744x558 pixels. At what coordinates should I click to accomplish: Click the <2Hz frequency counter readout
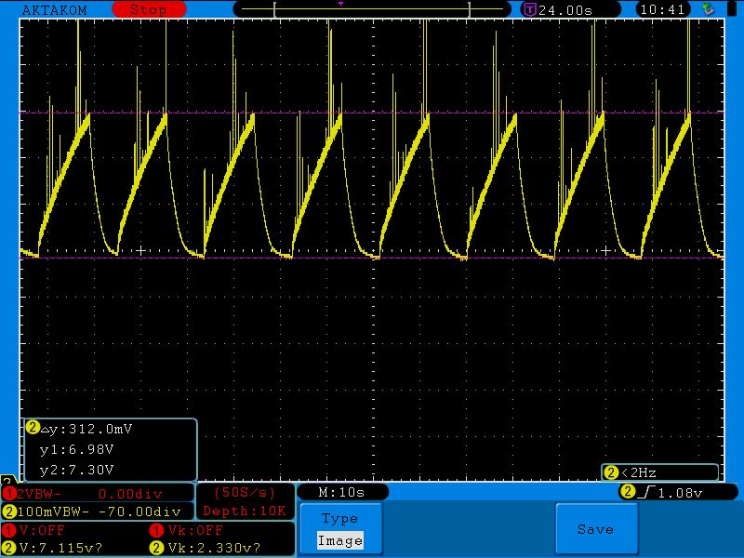pos(639,472)
